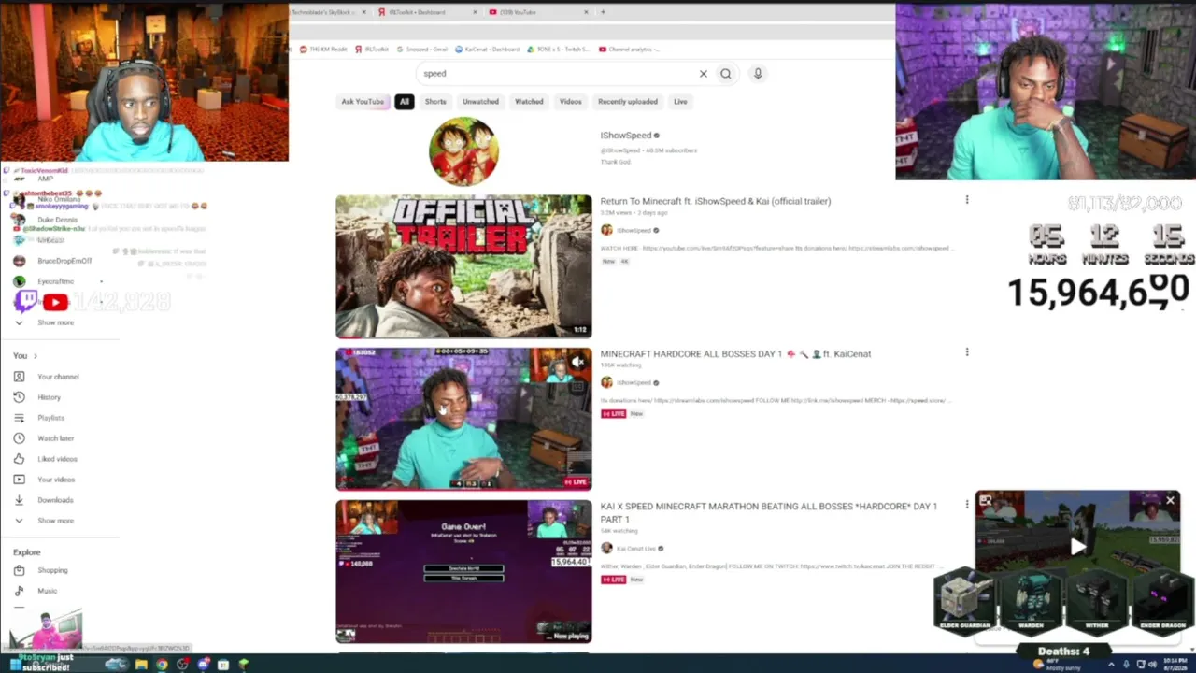Open the Music note icon in Explore
Screen dimensions: 1196x673
pyautogui.click(x=19, y=591)
